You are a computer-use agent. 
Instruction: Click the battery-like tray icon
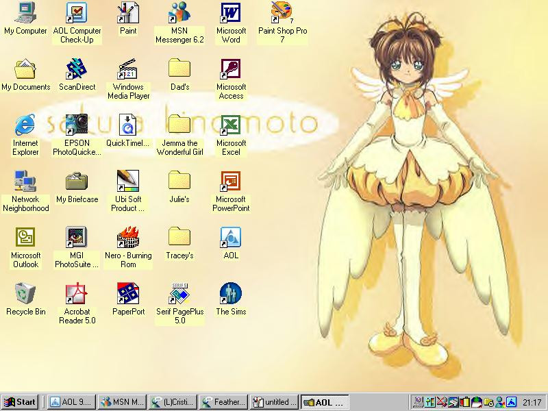pos(464,402)
